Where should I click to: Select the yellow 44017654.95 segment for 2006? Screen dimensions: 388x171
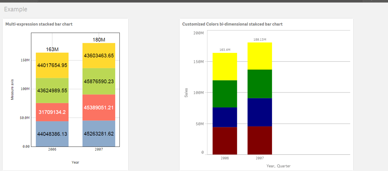click(x=52, y=65)
